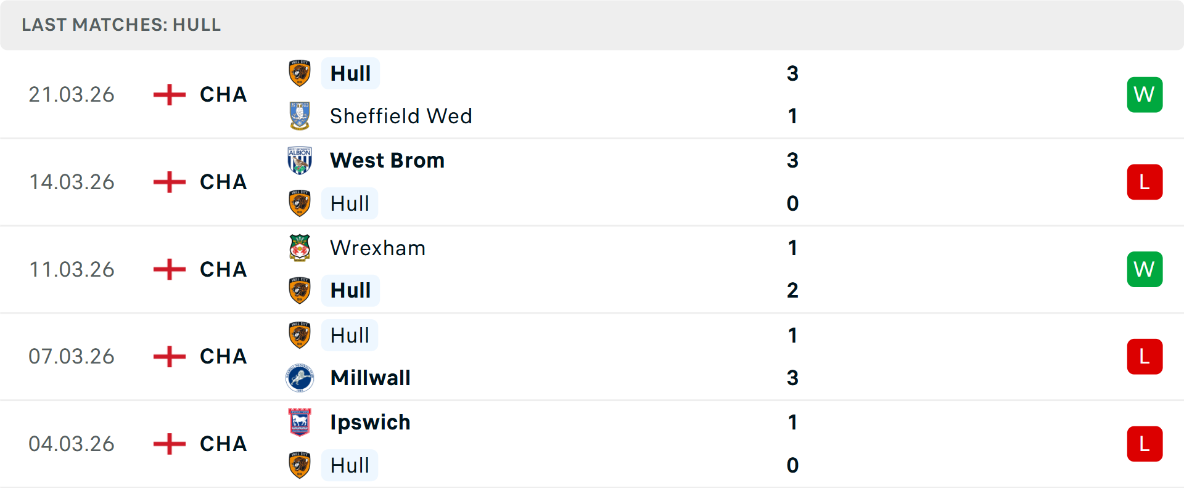Viewport: 1184px width, 488px height.
Task: Toggle the L badge on the West Brom match
Action: tap(1145, 182)
